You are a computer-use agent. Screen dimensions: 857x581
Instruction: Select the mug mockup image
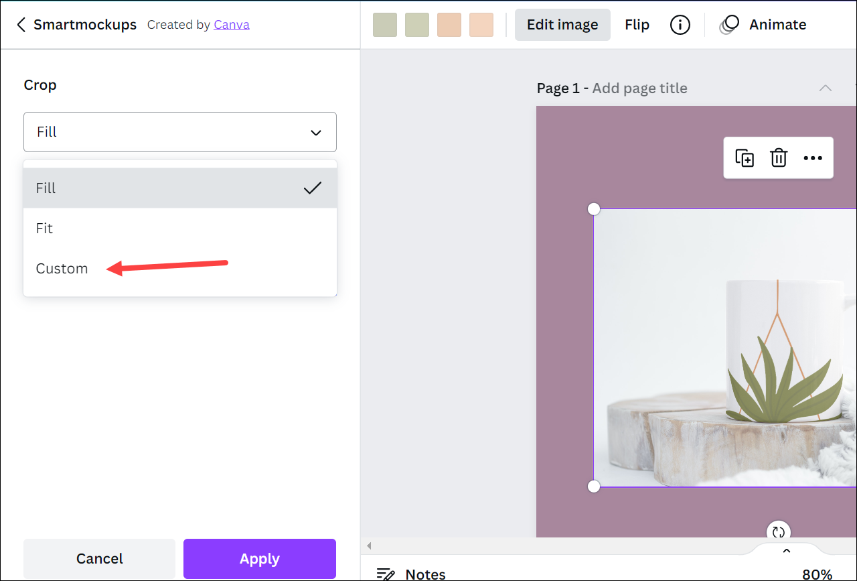[725, 348]
